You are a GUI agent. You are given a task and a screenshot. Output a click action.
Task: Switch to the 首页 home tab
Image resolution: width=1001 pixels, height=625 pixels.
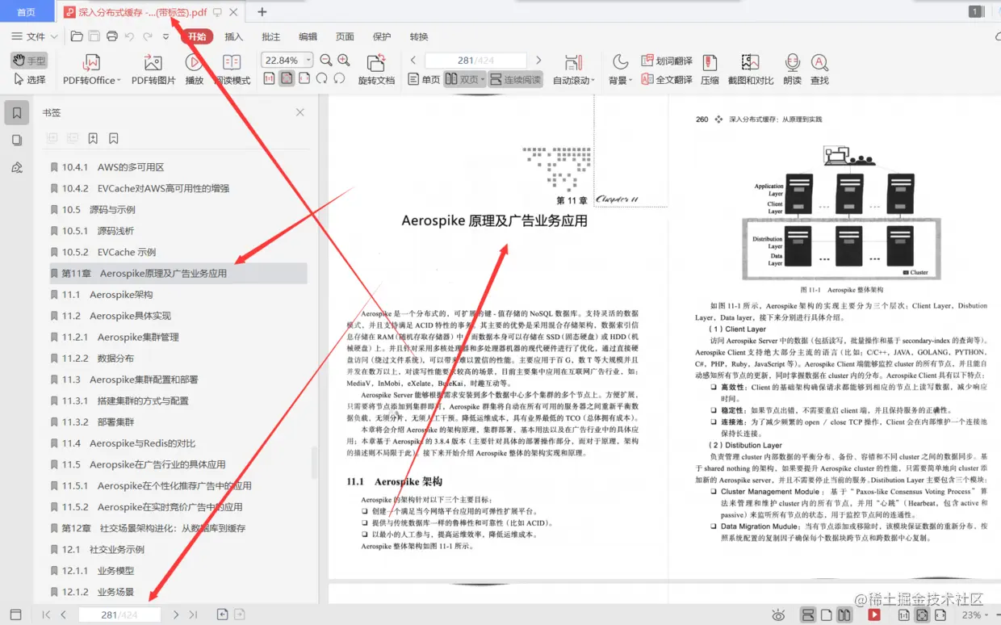(x=27, y=12)
